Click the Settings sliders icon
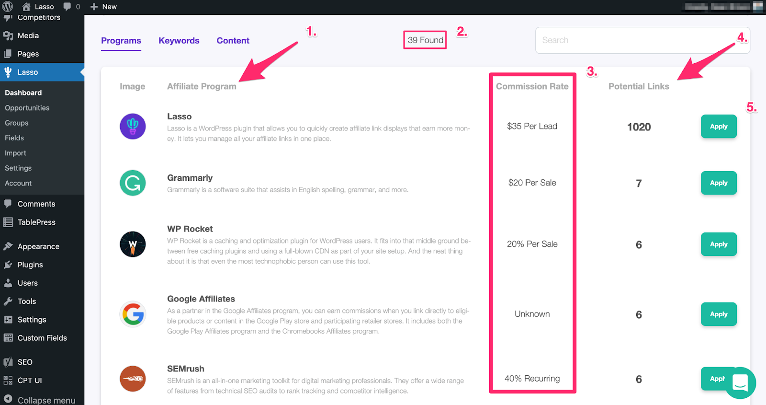Viewport: 766px width, 405px height. pos(8,319)
